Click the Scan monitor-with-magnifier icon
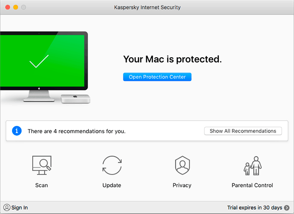 tap(42, 165)
